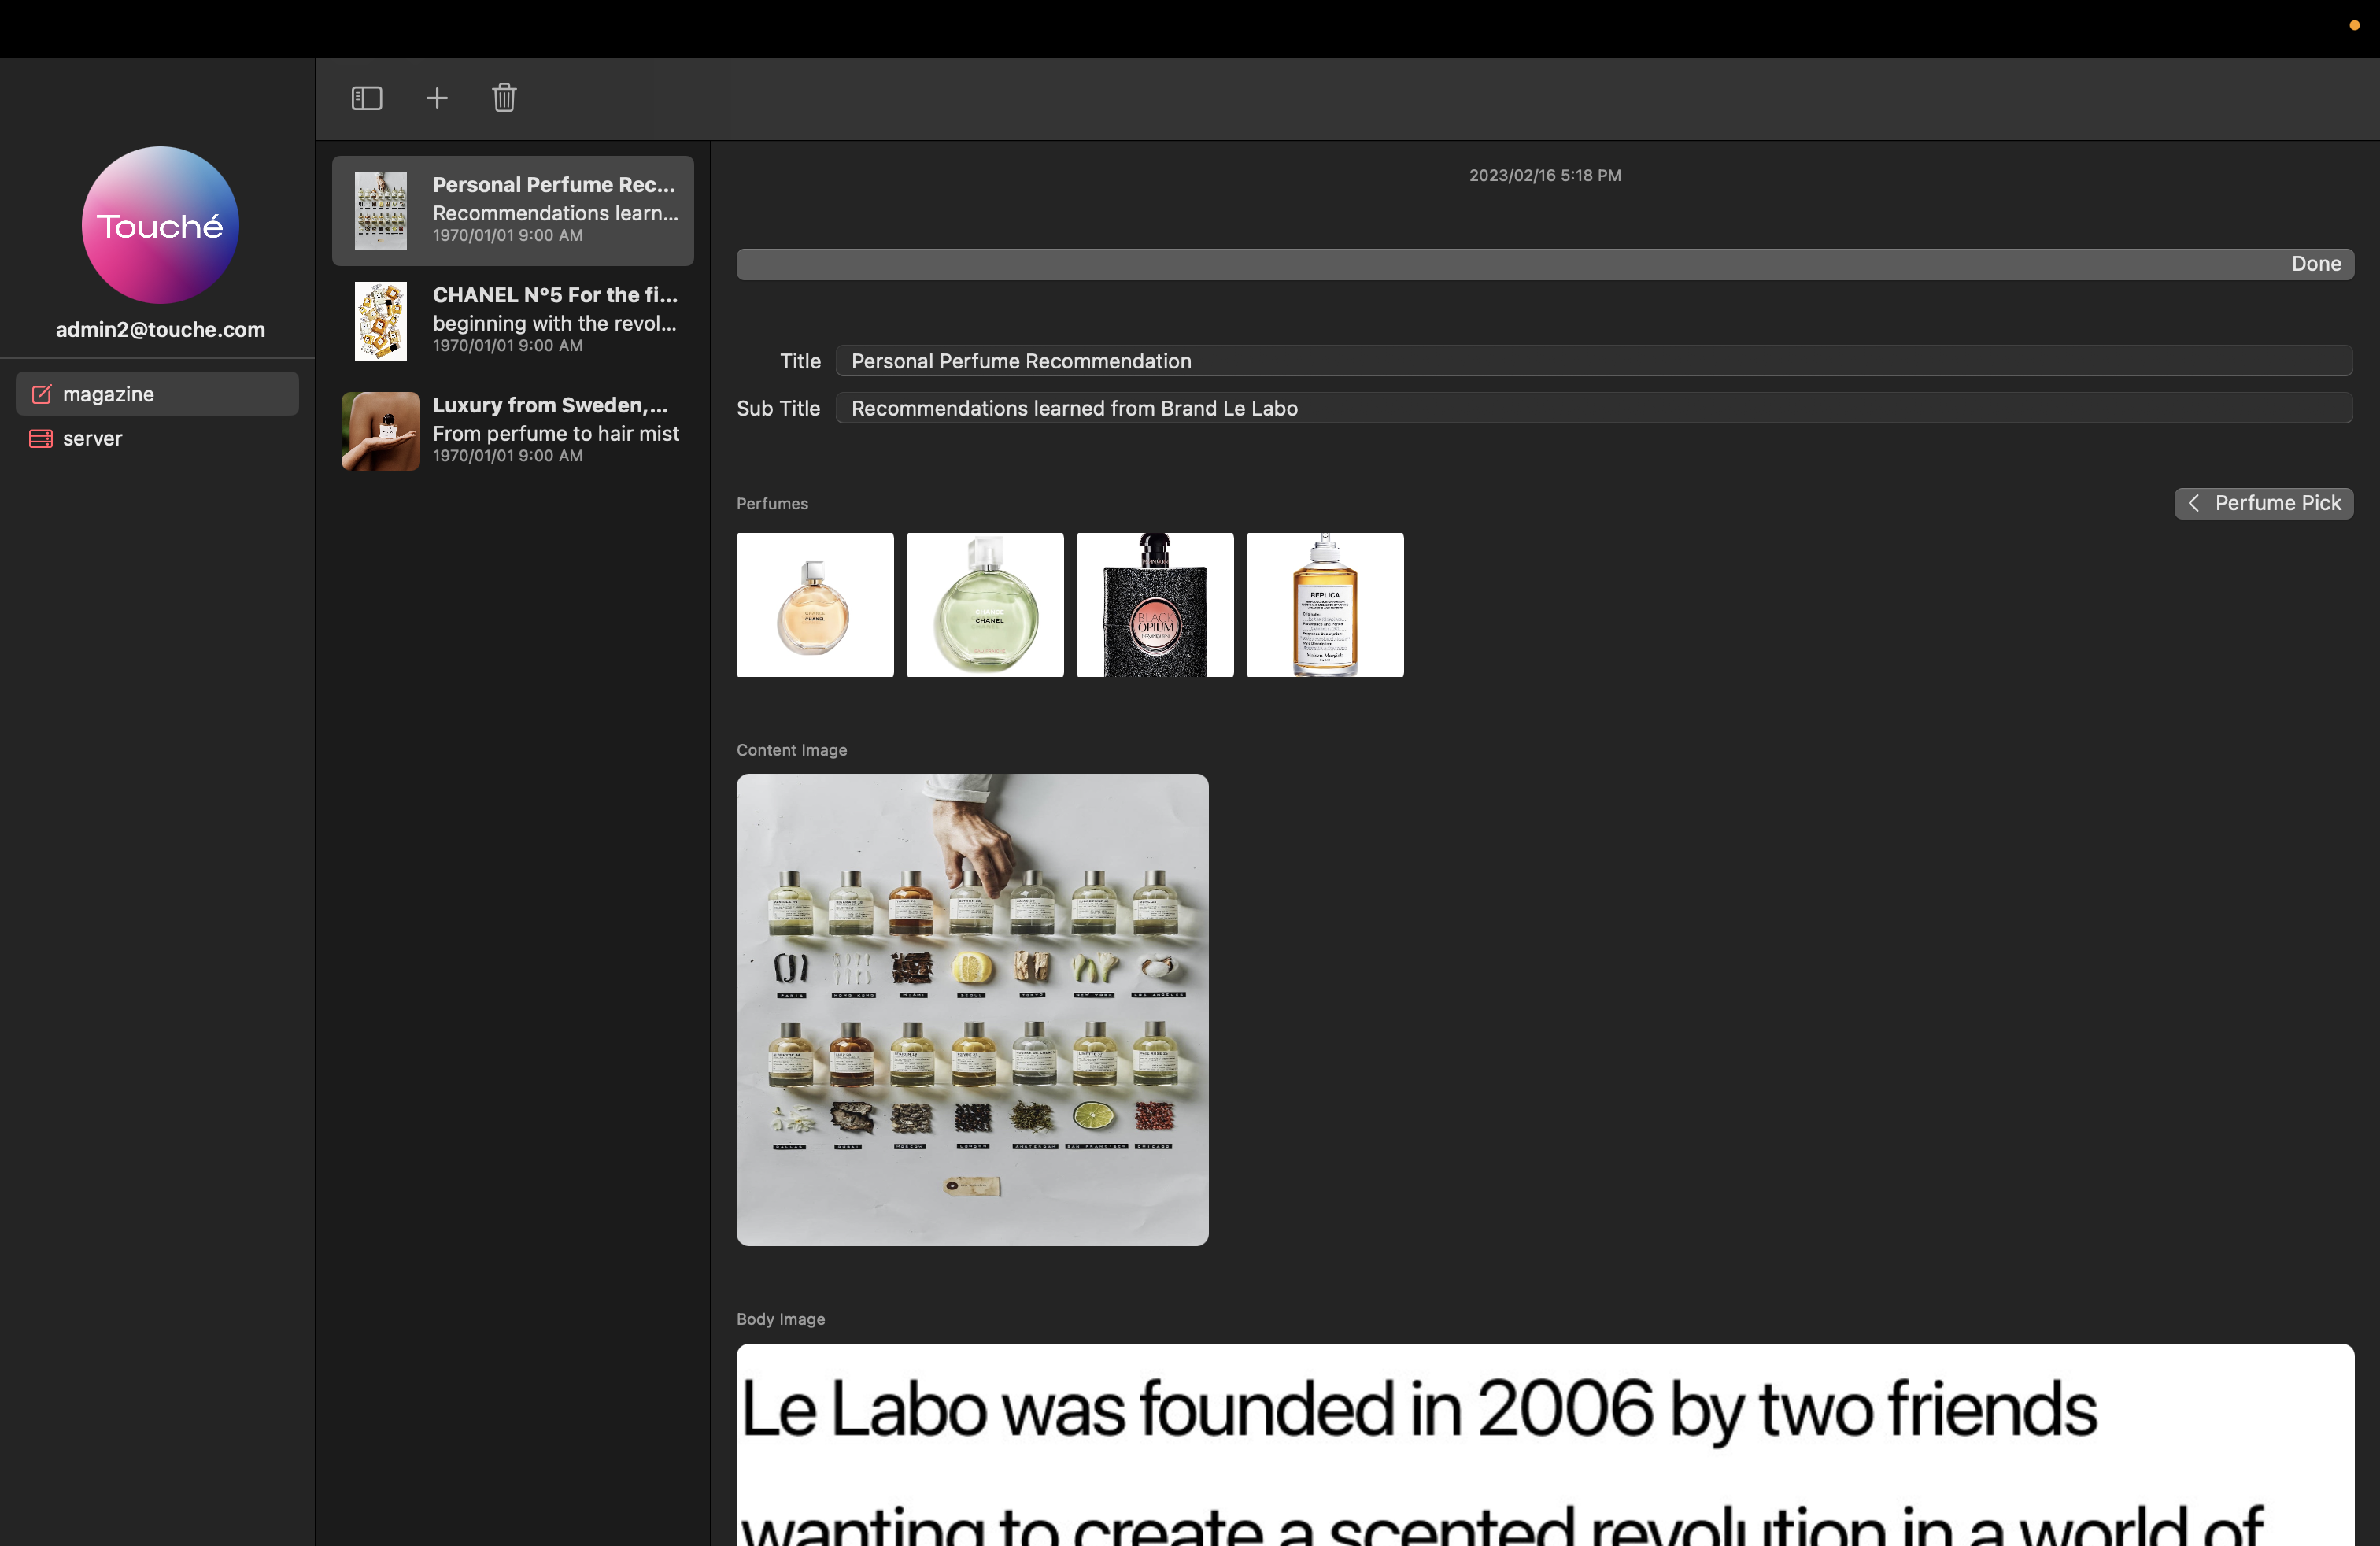Click the magazine edit icon in sidebar

[x=41, y=394]
